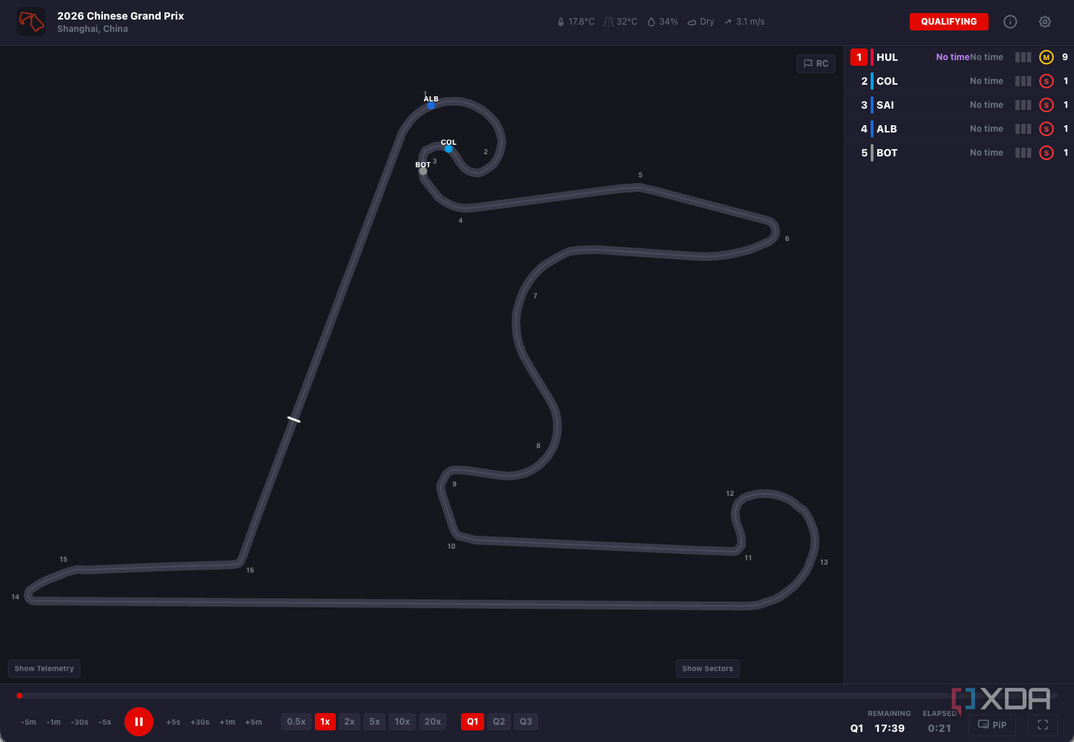Click SAI's soft tyre compound icon
Viewport: 1074px width, 742px height.
(x=1046, y=105)
